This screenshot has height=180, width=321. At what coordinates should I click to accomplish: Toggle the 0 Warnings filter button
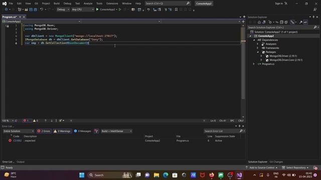62,131
